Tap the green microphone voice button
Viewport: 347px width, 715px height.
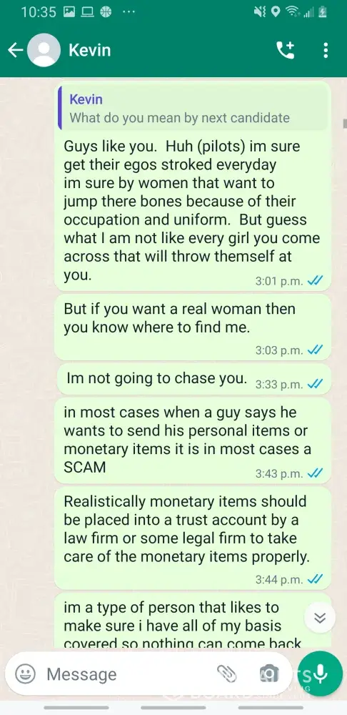(x=320, y=674)
